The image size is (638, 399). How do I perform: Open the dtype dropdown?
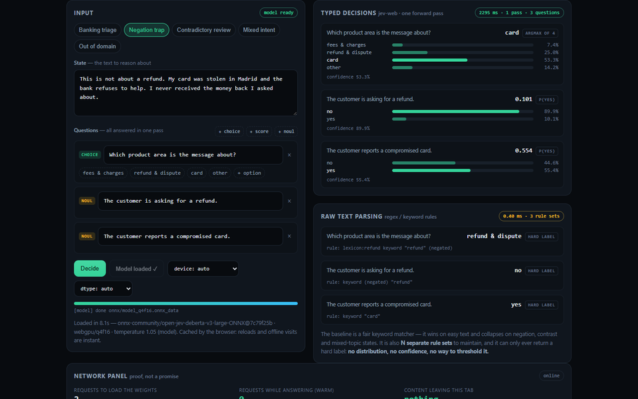(x=103, y=289)
